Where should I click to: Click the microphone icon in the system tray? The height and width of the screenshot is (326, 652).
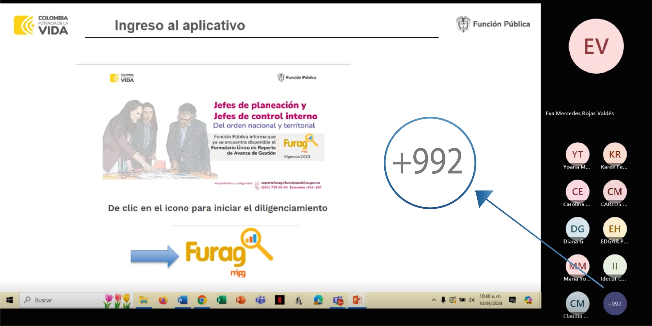443,300
